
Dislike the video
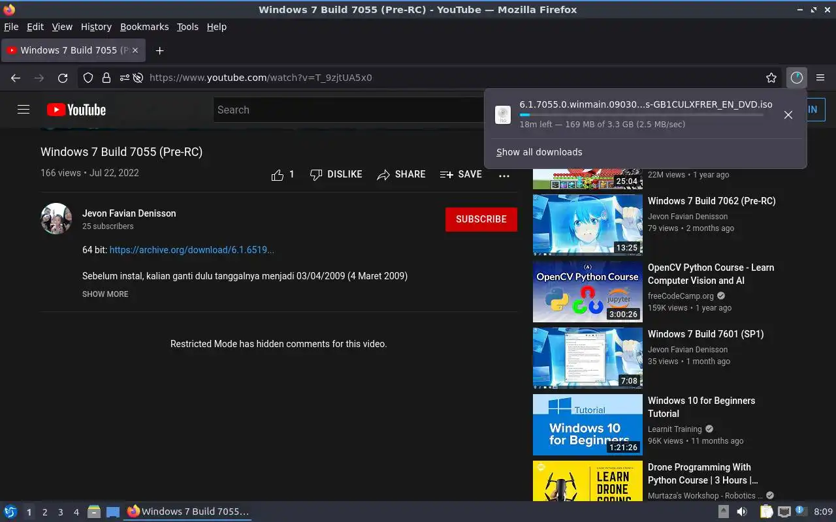336,174
